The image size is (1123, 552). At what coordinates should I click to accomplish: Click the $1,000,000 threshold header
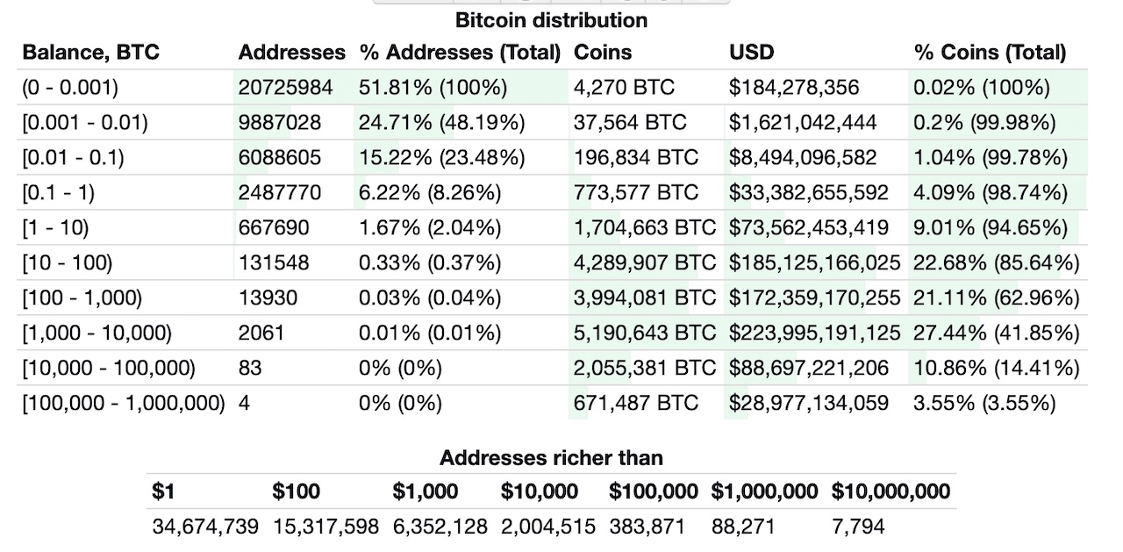point(764,491)
